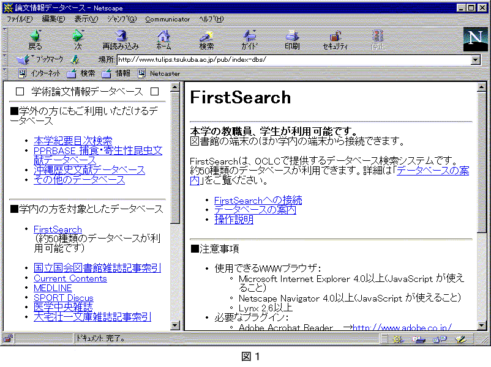Click the FirstSearch link in left frame
491x367 pixels.
[58, 229]
